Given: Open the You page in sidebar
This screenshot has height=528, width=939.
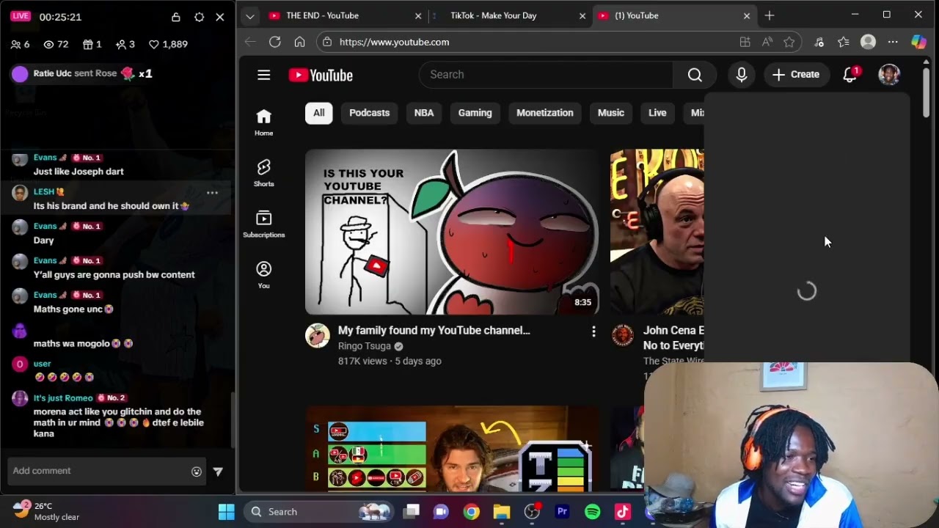Looking at the screenshot, I should [264, 275].
